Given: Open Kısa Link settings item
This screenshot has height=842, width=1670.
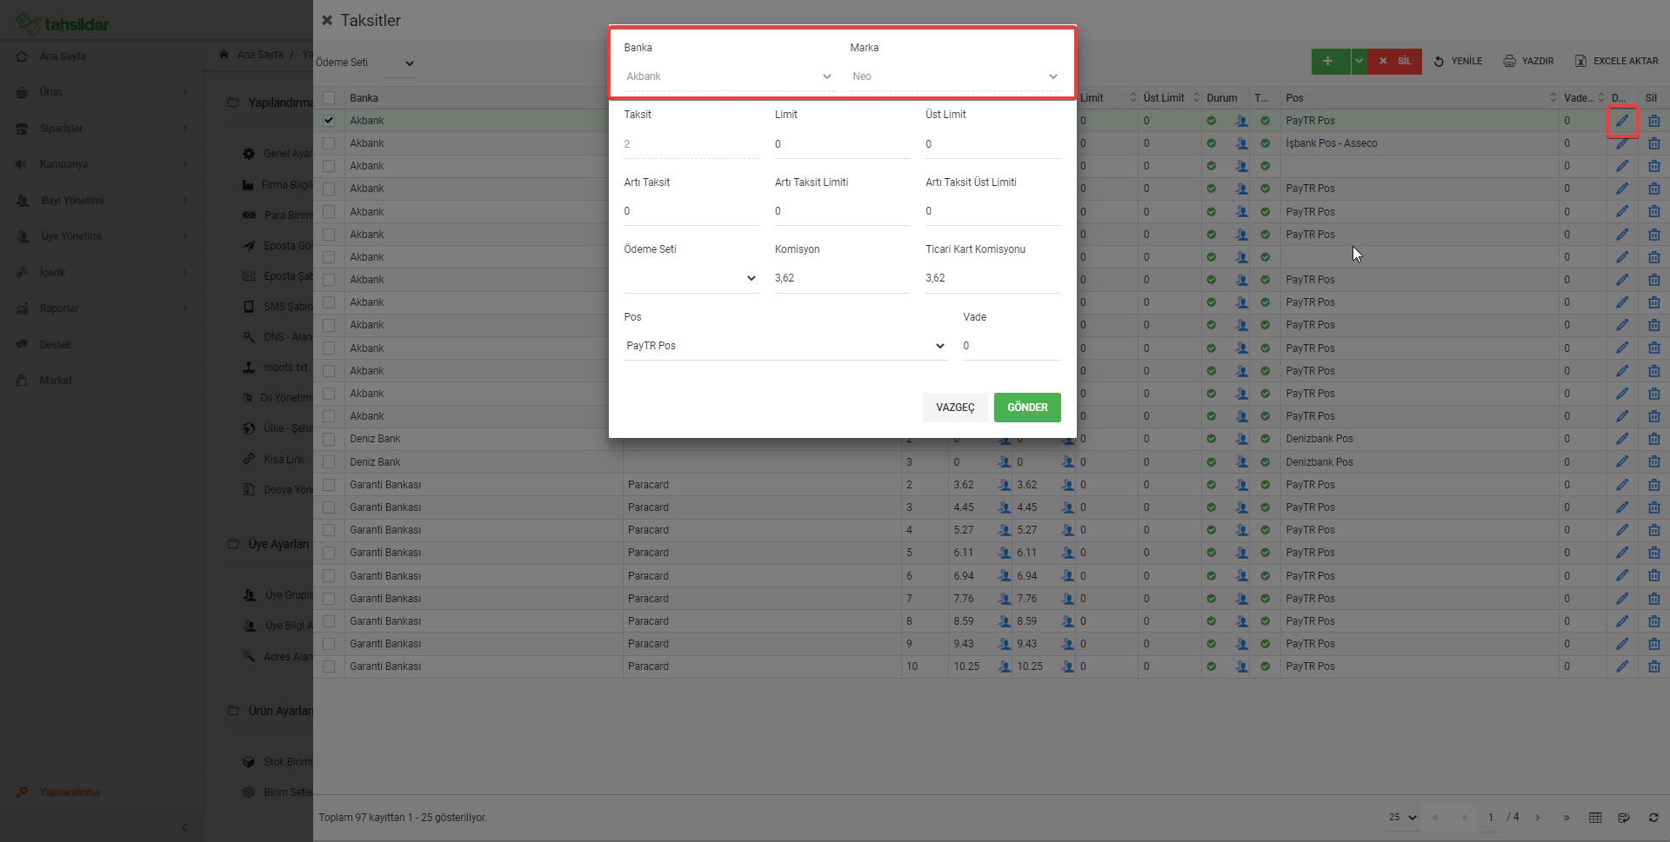Looking at the screenshot, I should pos(284,460).
